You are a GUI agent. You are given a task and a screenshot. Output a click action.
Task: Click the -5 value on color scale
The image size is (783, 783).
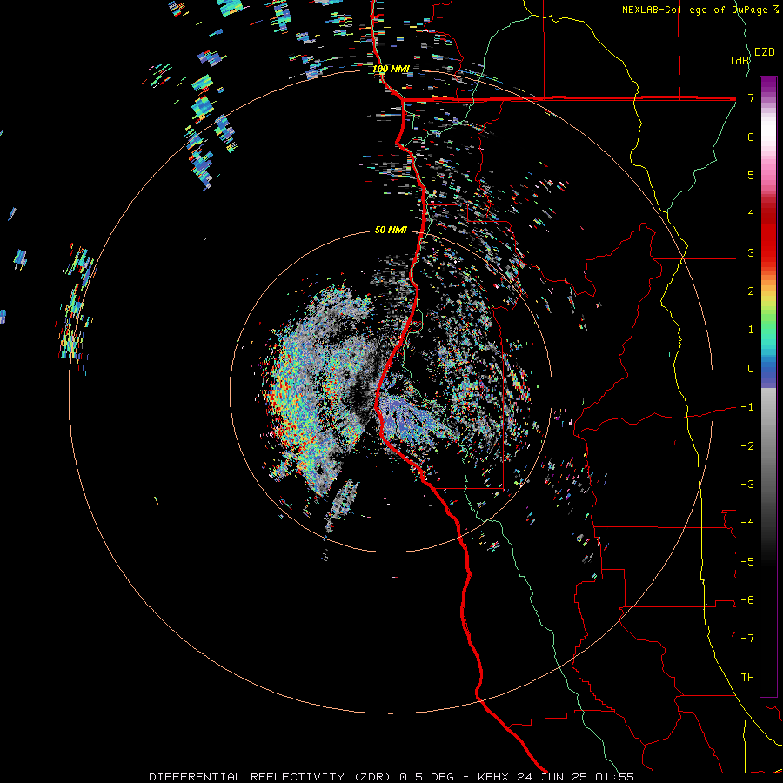coord(747,562)
